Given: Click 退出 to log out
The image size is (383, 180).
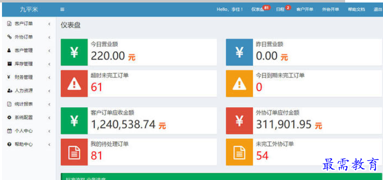Looking at the screenshot, I should pos(378,9).
